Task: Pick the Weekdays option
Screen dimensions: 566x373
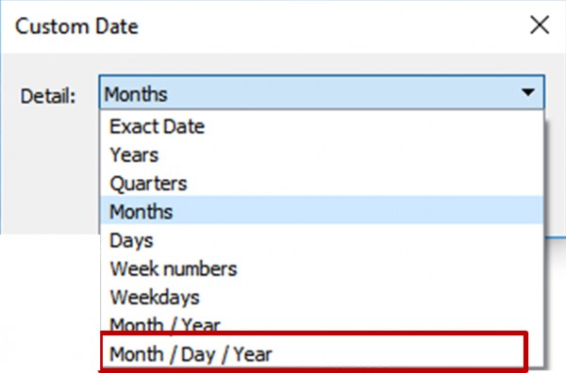Action: (x=322, y=298)
